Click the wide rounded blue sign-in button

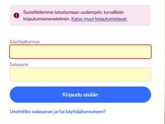[80, 94]
